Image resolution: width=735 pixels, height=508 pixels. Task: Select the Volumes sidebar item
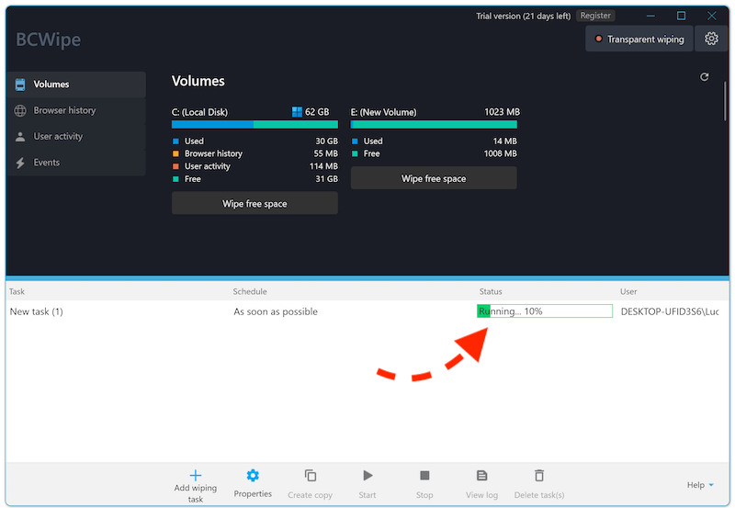pos(51,85)
